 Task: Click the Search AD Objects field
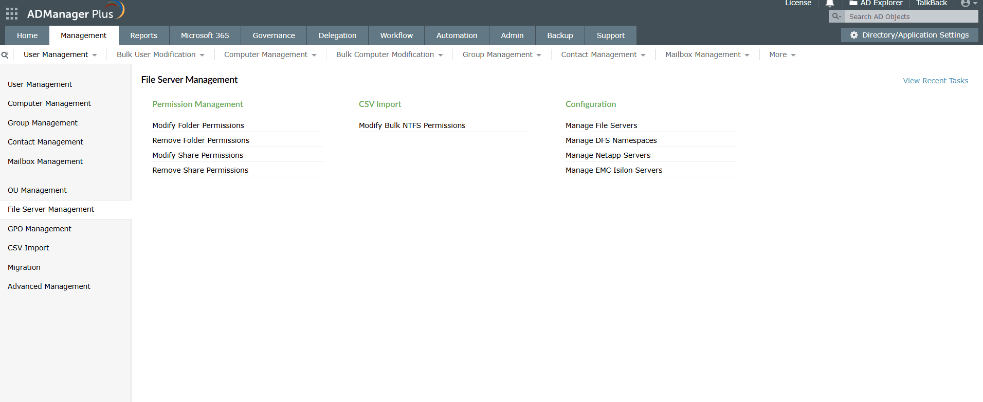[911, 16]
